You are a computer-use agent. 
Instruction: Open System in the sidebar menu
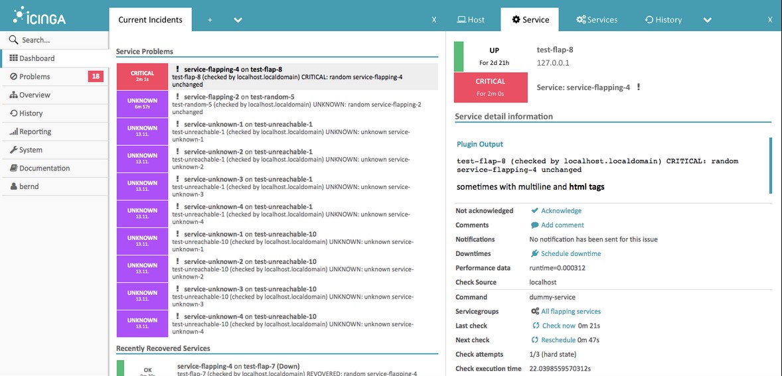click(55, 150)
